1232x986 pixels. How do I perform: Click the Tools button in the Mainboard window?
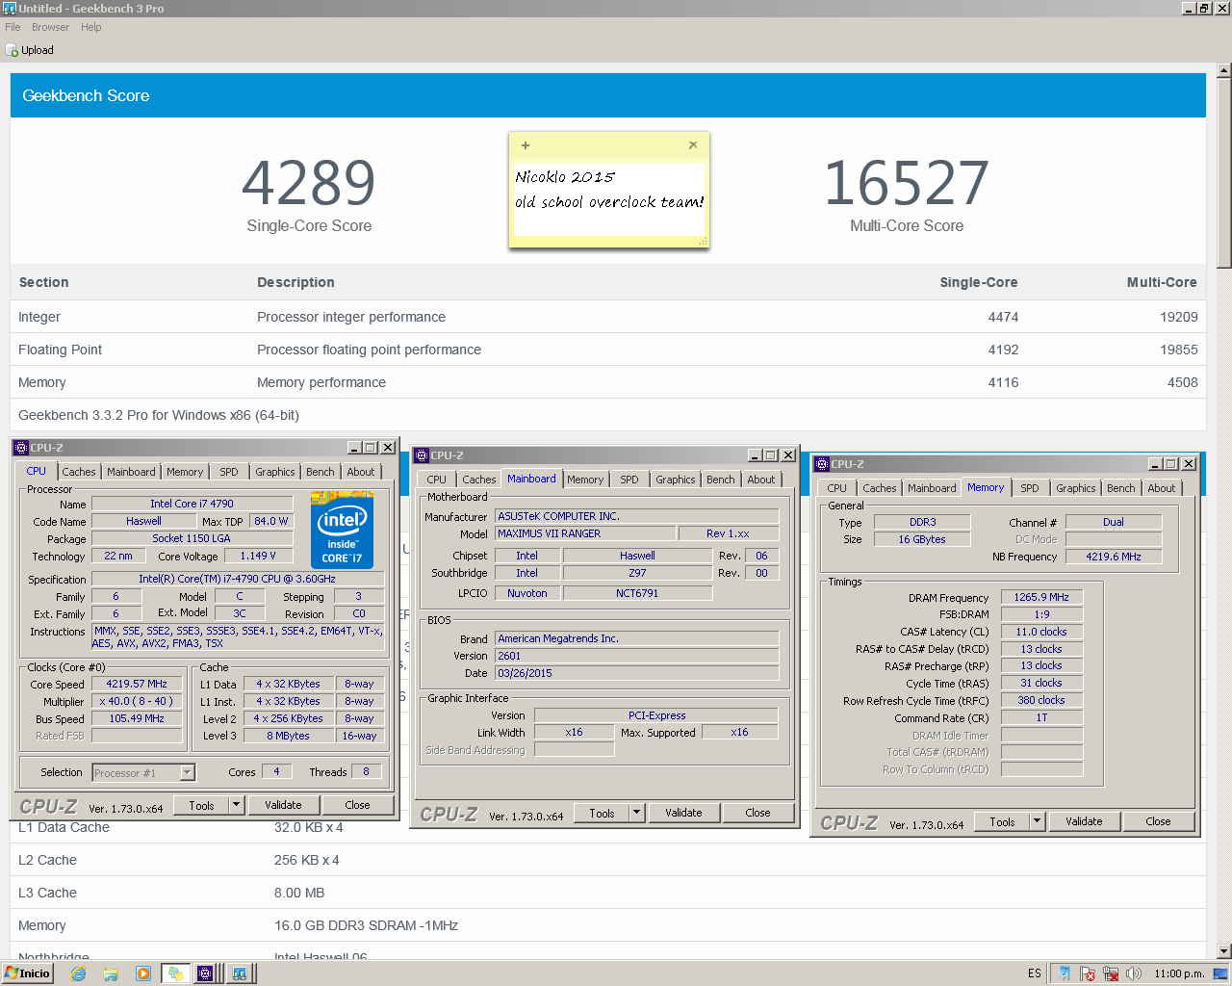pyautogui.click(x=602, y=813)
